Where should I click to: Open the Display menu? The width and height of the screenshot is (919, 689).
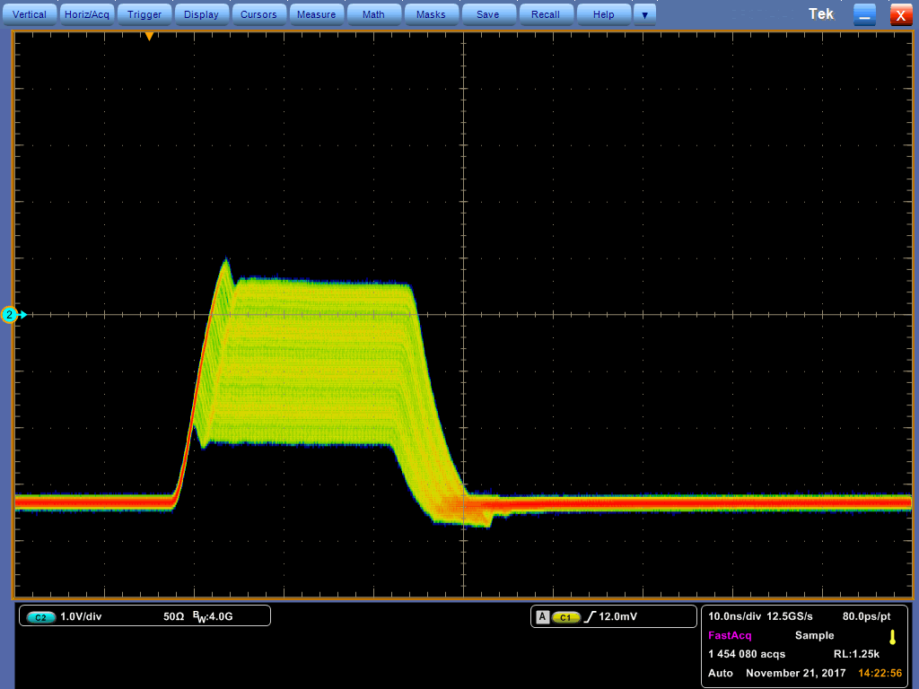(201, 14)
